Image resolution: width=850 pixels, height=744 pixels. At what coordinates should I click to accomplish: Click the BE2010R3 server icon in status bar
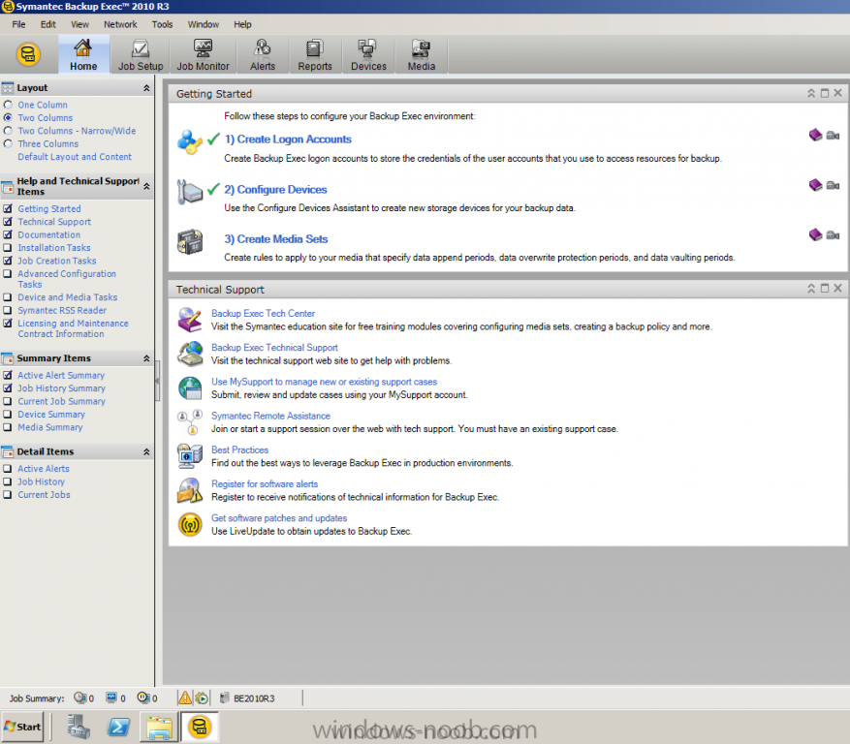click(225, 697)
